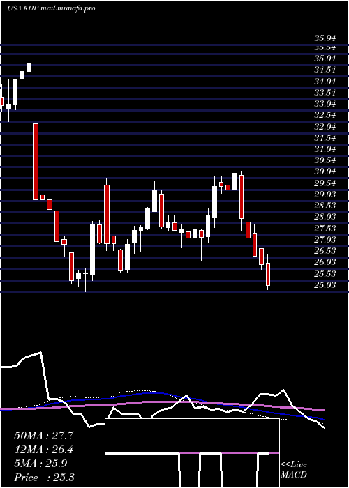Click the 33.04 price axis label
349x488 pixels.
(325, 104)
